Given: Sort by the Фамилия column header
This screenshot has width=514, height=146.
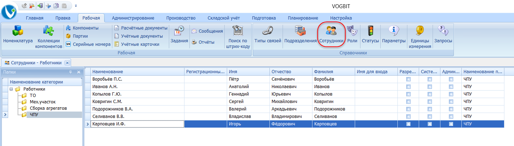Looking at the screenshot, I should (x=333, y=71).
